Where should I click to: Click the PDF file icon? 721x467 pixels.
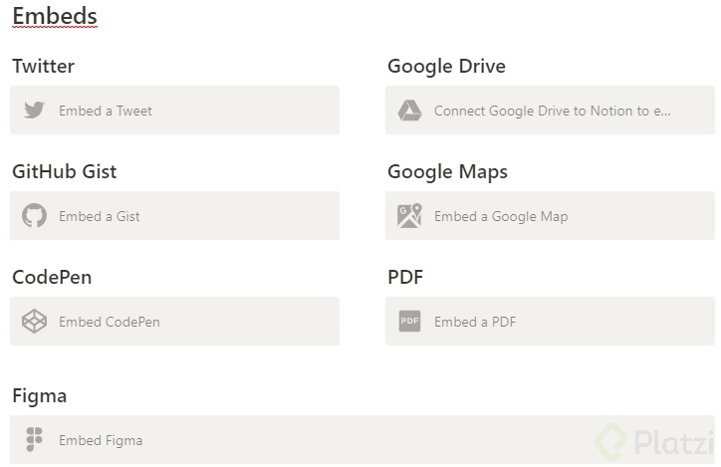point(410,322)
